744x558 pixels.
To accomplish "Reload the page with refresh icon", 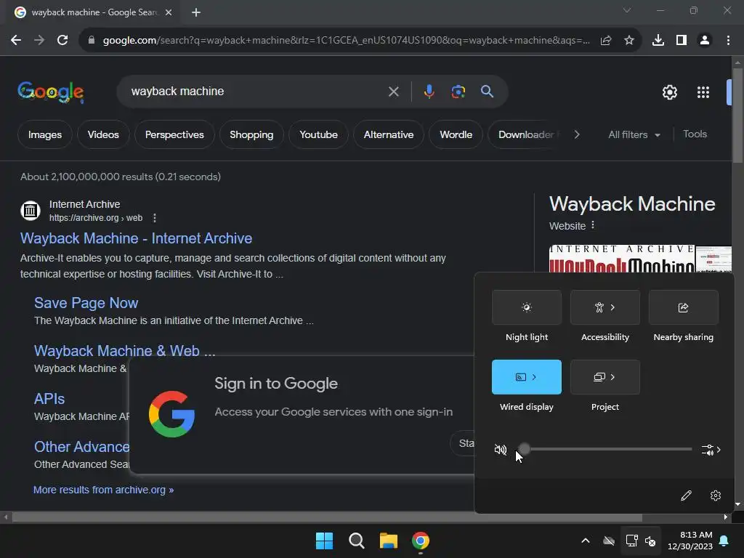I will (62, 41).
